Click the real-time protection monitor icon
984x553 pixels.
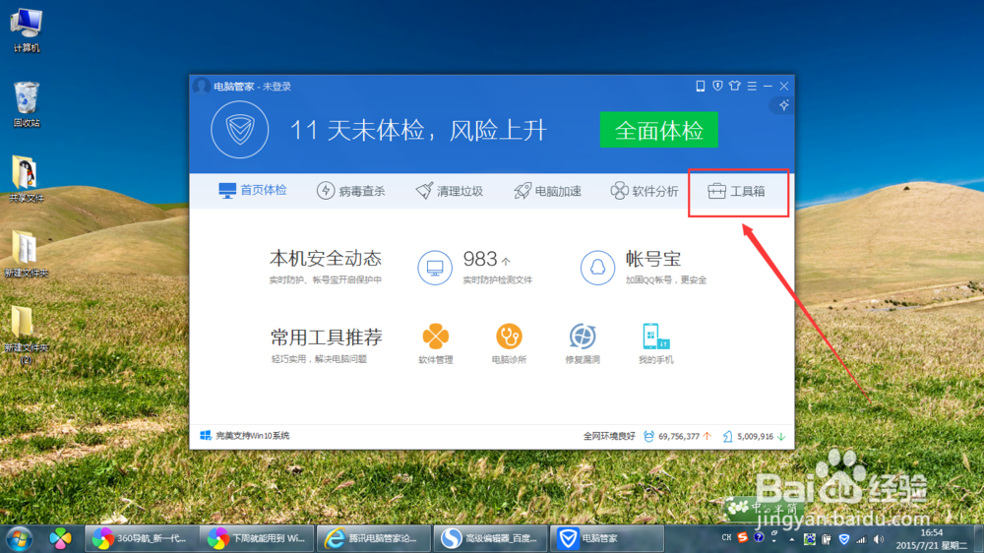click(435, 268)
